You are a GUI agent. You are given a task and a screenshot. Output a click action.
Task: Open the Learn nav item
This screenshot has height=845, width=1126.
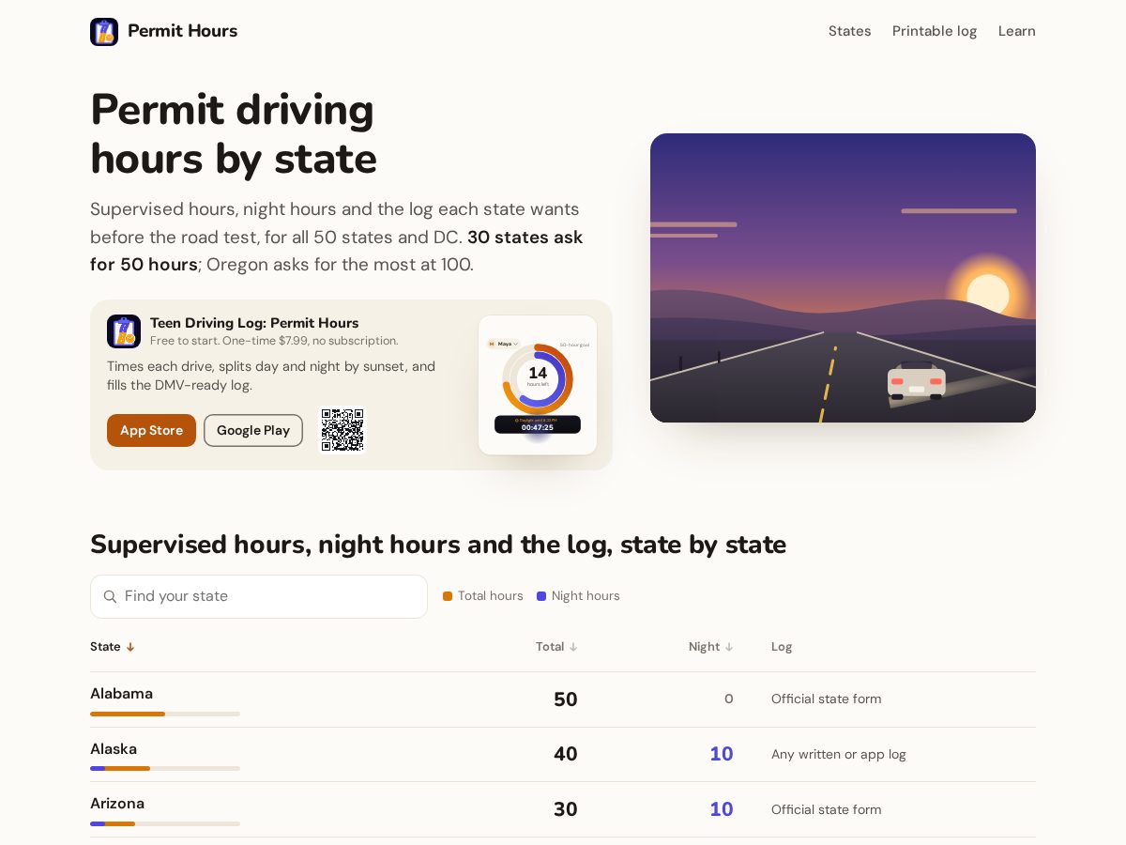click(1017, 31)
